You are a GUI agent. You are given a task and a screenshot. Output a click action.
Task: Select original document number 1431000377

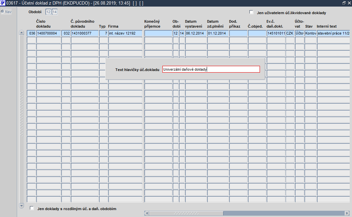[x=85, y=33]
